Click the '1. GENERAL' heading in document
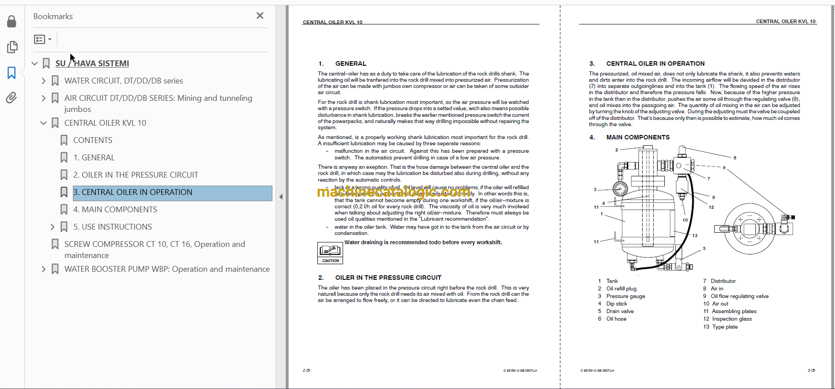 (342, 64)
